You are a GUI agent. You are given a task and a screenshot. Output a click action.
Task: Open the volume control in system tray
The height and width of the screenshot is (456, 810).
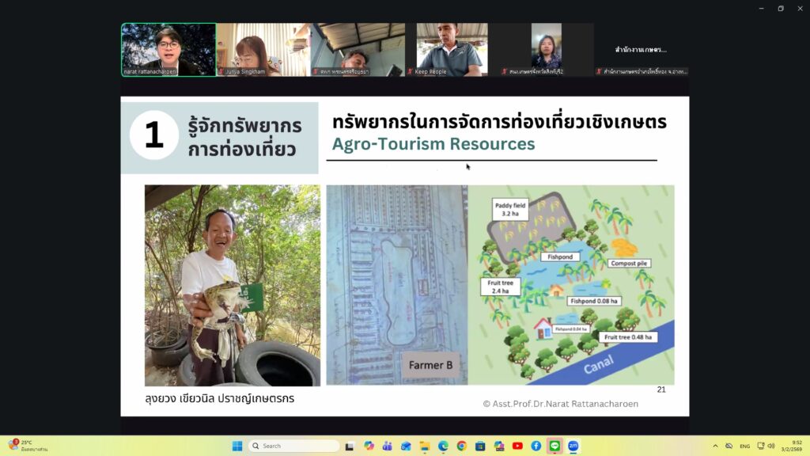[x=771, y=446]
